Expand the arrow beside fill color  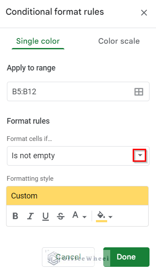pyautogui.click(x=111, y=217)
